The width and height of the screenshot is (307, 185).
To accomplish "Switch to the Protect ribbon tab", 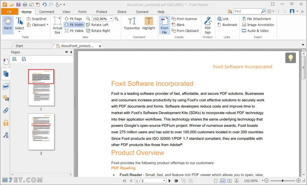I will [102, 12].
